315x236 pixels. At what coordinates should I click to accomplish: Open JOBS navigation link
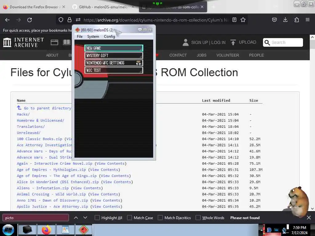tap(201, 55)
